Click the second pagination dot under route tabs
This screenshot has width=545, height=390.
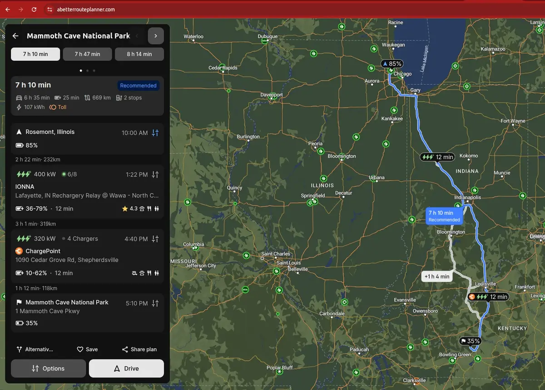pos(87,71)
